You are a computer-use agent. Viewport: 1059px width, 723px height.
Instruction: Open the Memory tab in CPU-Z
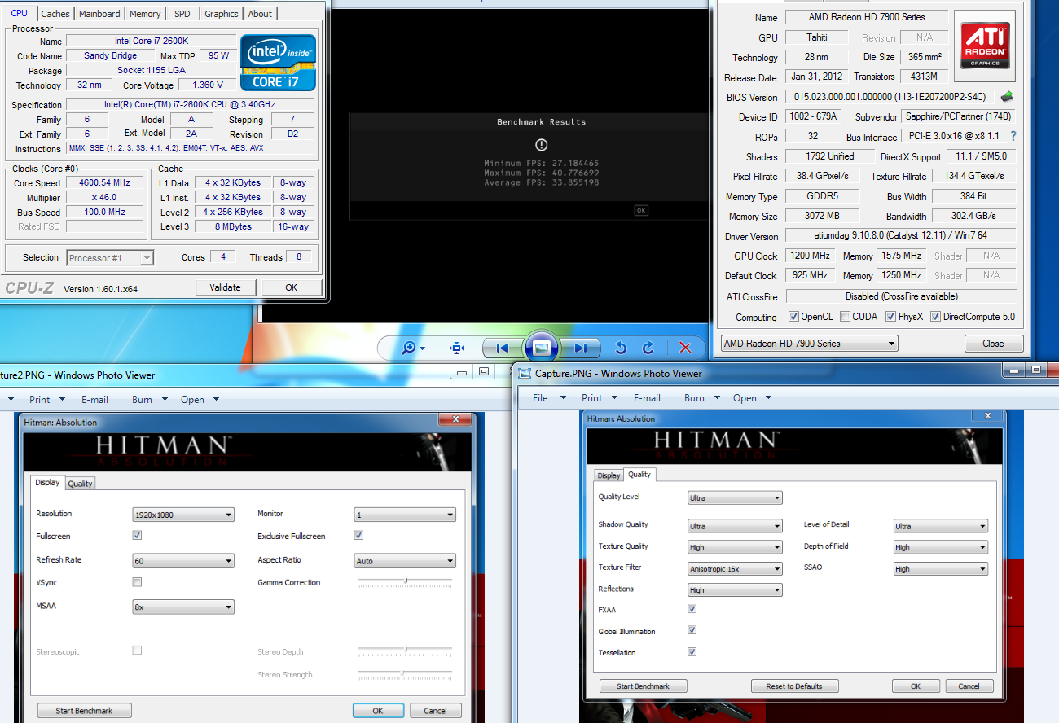pyautogui.click(x=145, y=14)
